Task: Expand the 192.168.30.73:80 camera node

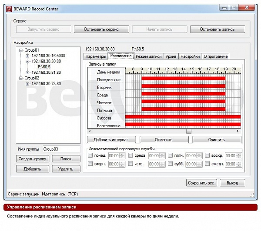Action: tap(27, 84)
